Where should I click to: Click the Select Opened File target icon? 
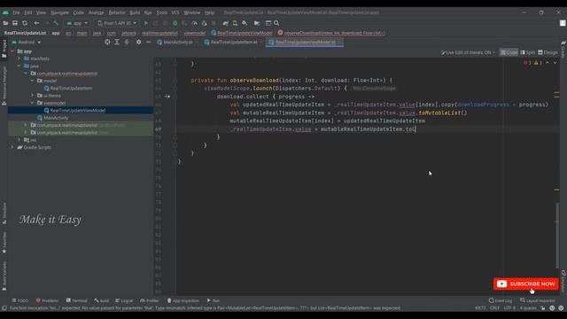click(x=107, y=43)
